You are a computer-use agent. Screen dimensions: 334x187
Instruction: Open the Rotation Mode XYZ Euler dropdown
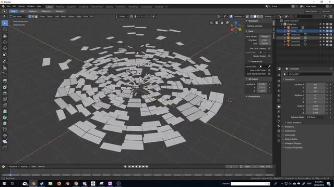point(316,117)
